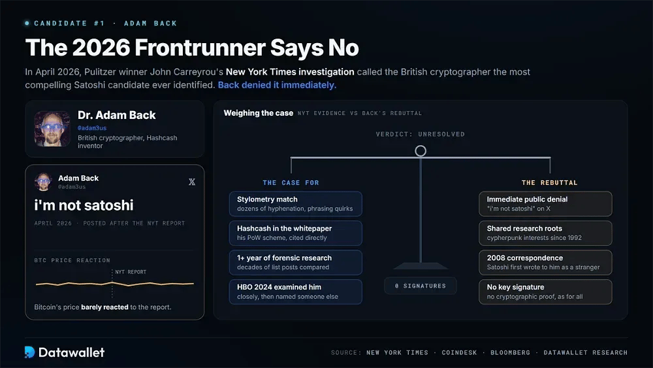Click small Adam Back avatar in tweet

point(43,182)
